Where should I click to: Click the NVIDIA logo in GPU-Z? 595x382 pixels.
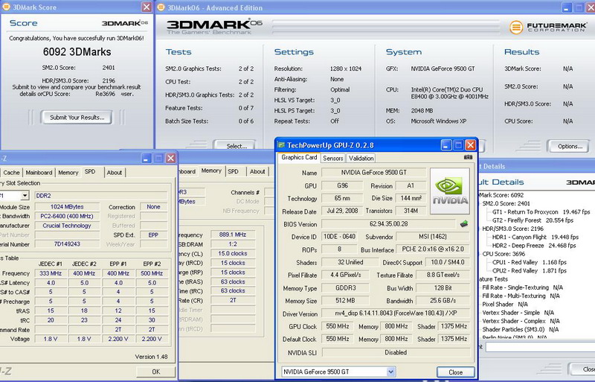point(450,191)
